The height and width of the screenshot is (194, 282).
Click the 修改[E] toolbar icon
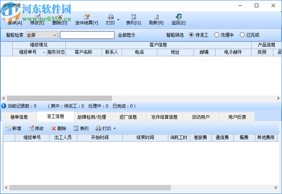pyautogui.click(x=37, y=17)
